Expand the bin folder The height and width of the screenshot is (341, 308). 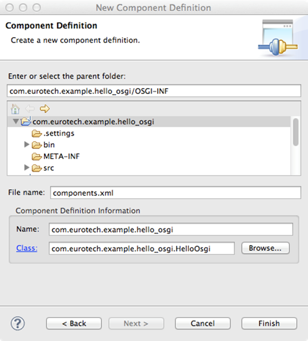click(26, 144)
